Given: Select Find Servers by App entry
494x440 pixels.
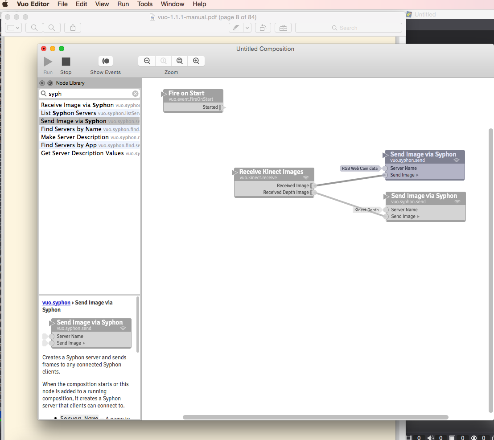Looking at the screenshot, I should (x=90, y=145).
